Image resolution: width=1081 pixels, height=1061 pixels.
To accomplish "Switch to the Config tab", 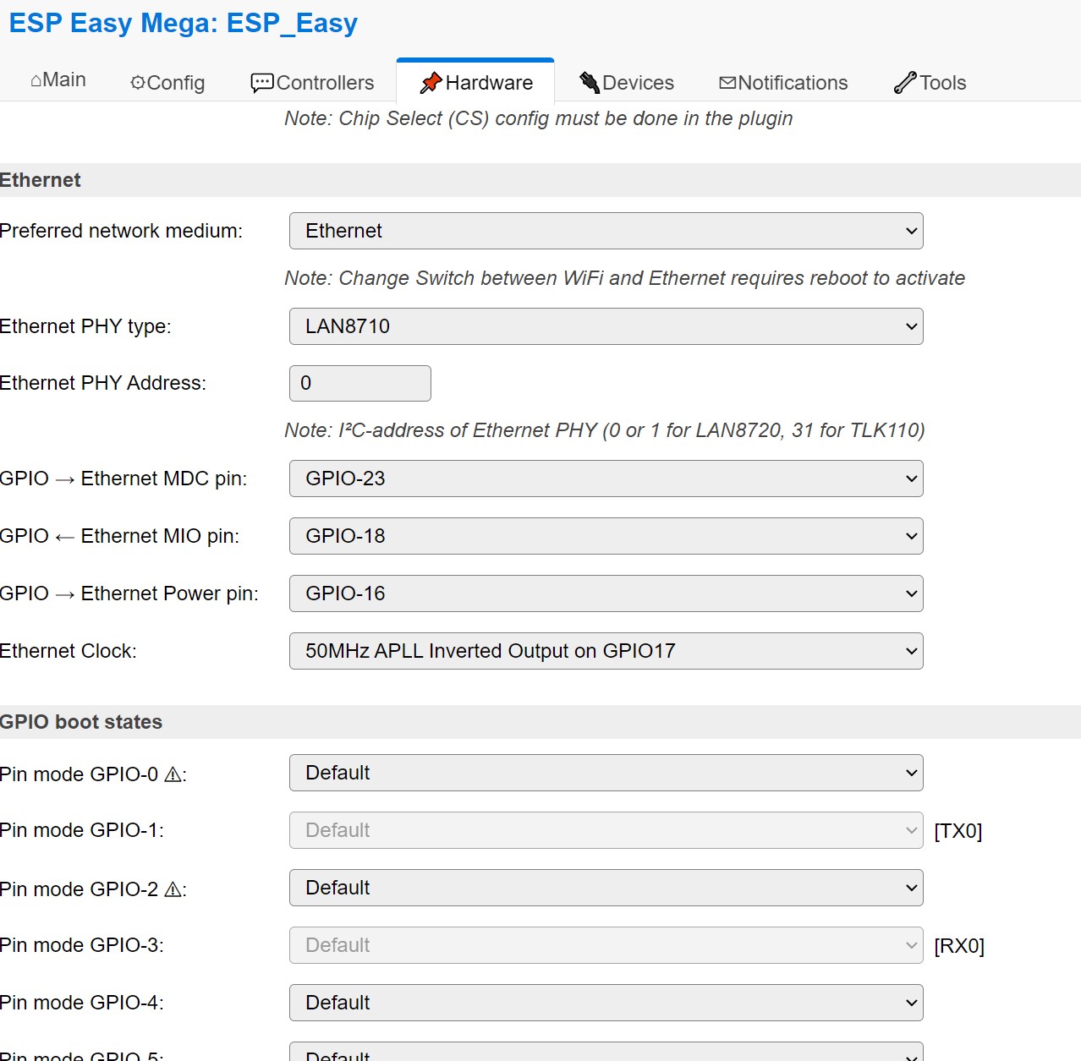I will pos(167,83).
